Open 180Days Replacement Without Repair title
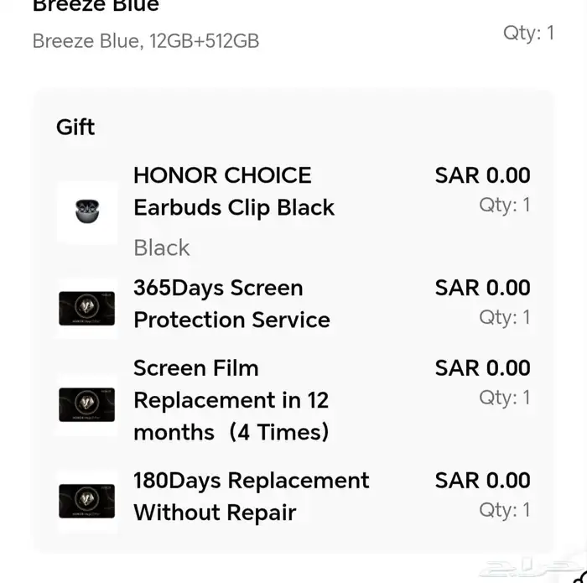The width and height of the screenshot is (587, 583). tap(251, 496)
